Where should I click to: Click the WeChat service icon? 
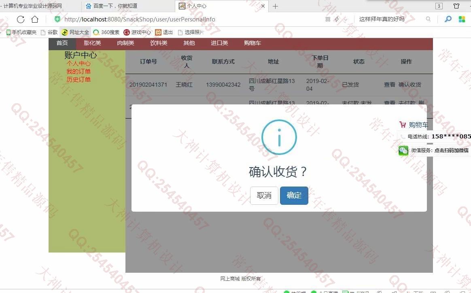pos(403,150)
